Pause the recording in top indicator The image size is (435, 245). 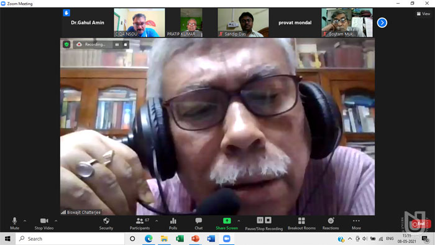pyautogui.click(x=117, y=44)
